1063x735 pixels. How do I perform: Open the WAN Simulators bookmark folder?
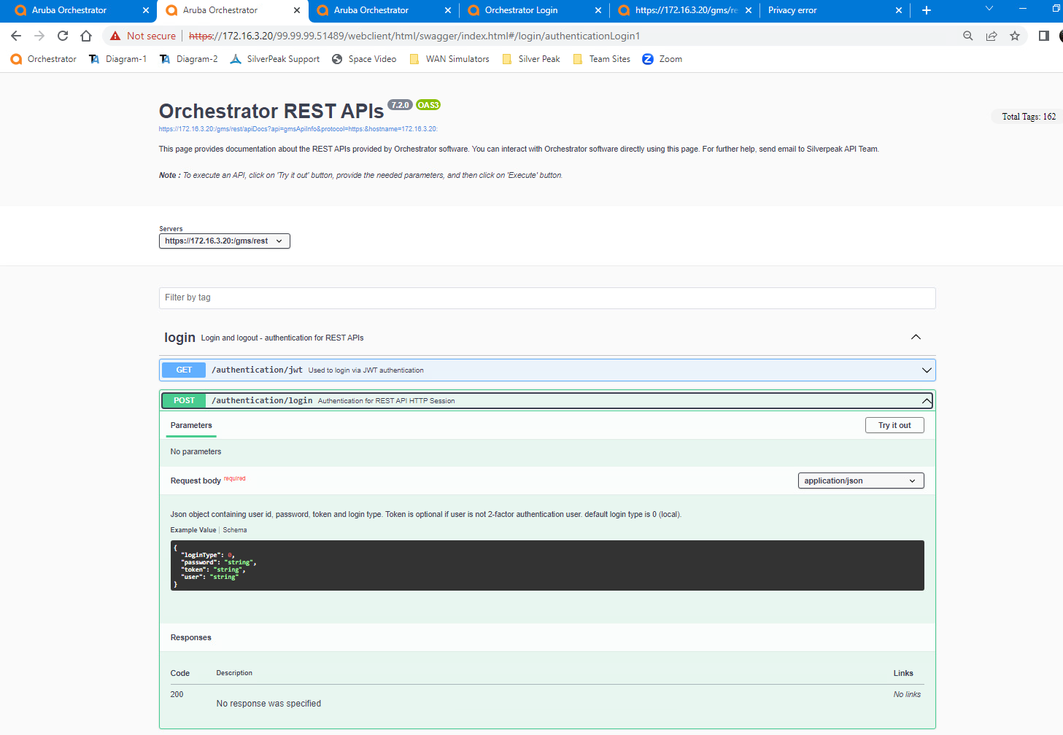[x=449, y=59]
